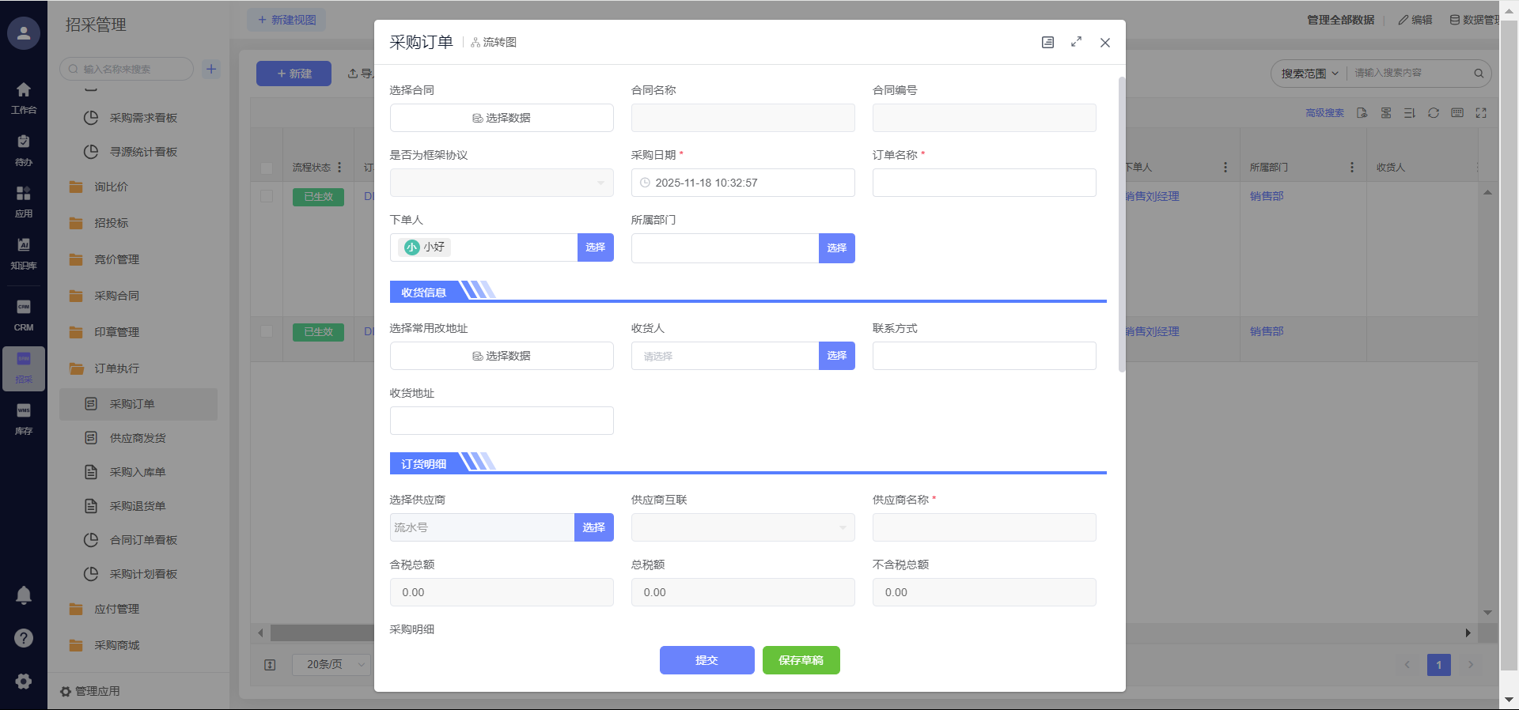Screen dimensions: 1519x710
Task: Select 供应商发货 in the left menu
Action: pos(138,438)
